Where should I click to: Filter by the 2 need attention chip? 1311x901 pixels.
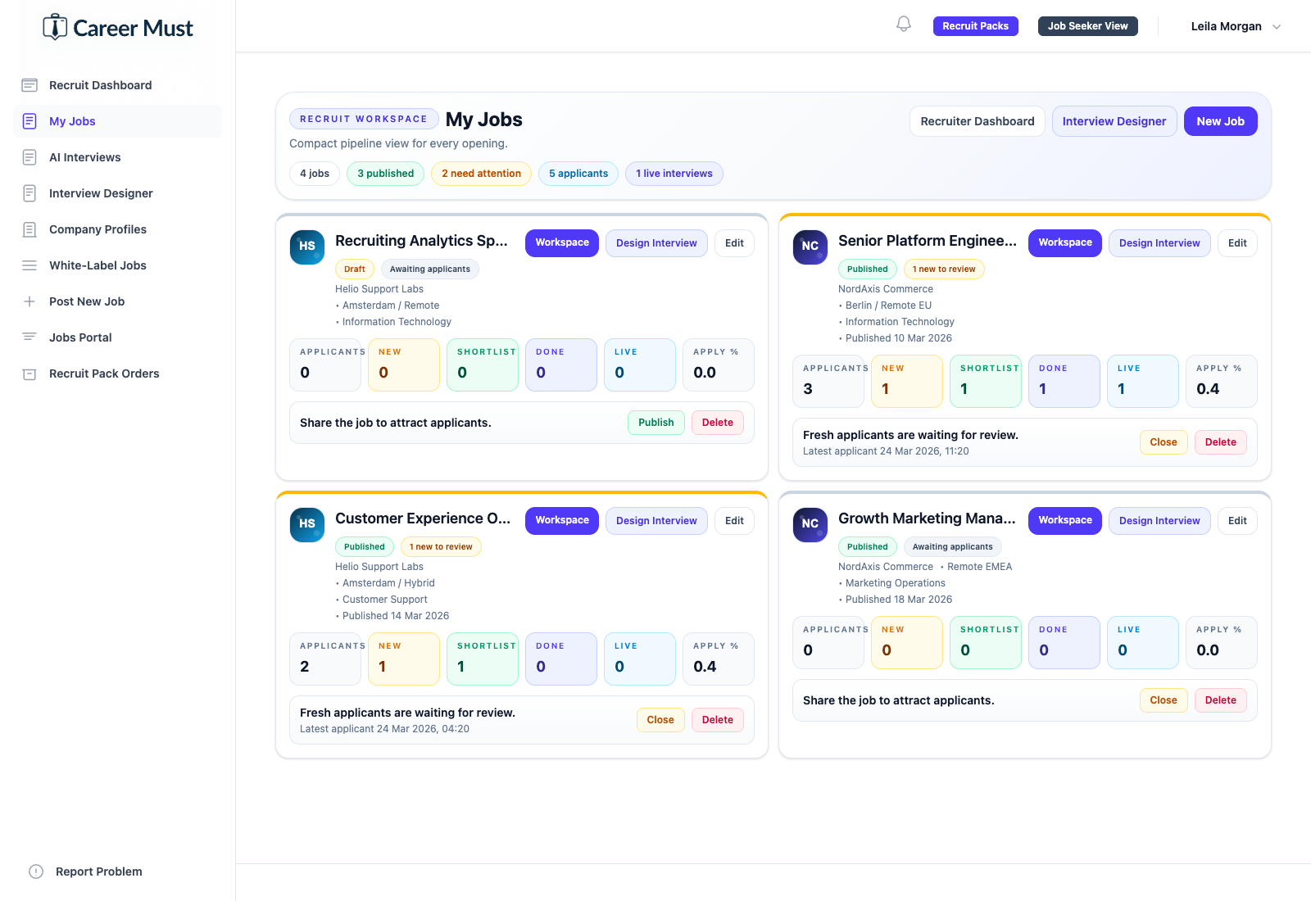tap(481, 174)
